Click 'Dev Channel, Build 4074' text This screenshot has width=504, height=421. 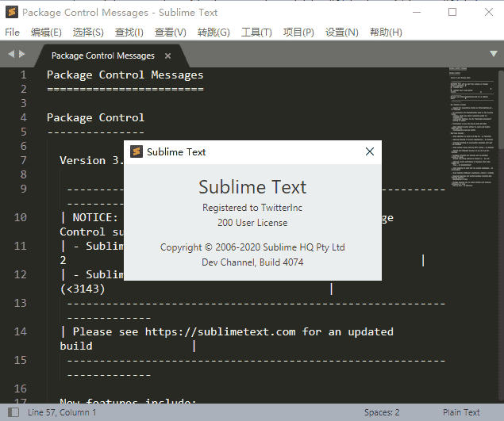pyautogui.click(x=252, y=262)
